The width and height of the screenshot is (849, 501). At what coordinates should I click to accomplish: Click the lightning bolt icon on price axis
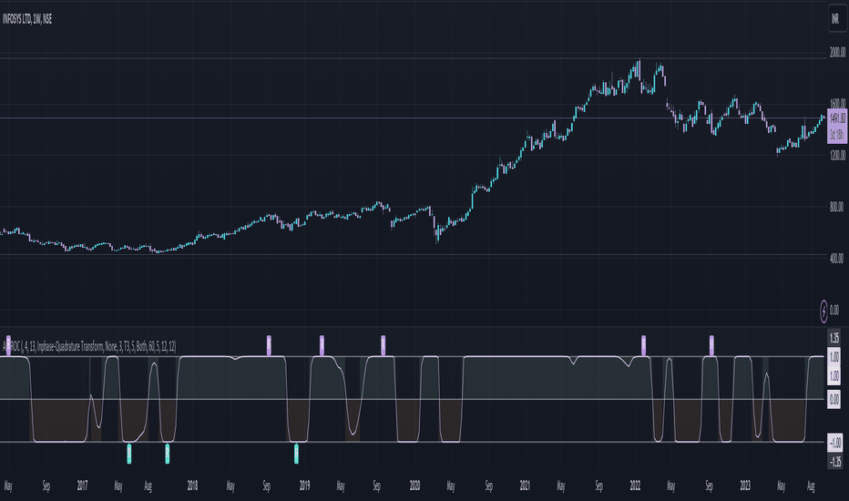[824, 311]
